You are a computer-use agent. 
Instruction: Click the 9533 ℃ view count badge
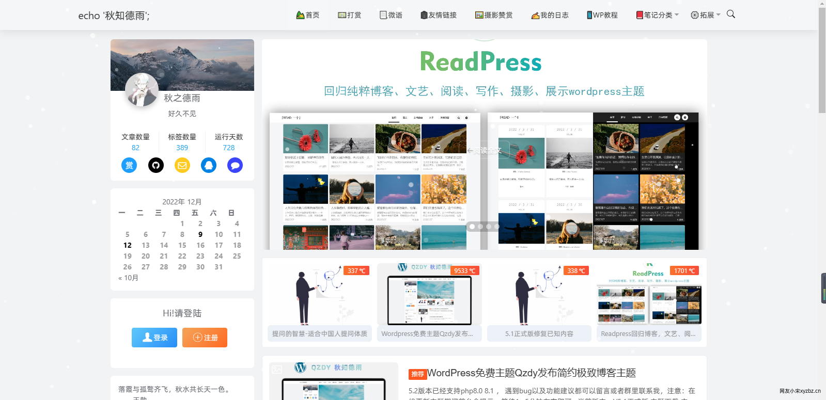pos(464,270)
